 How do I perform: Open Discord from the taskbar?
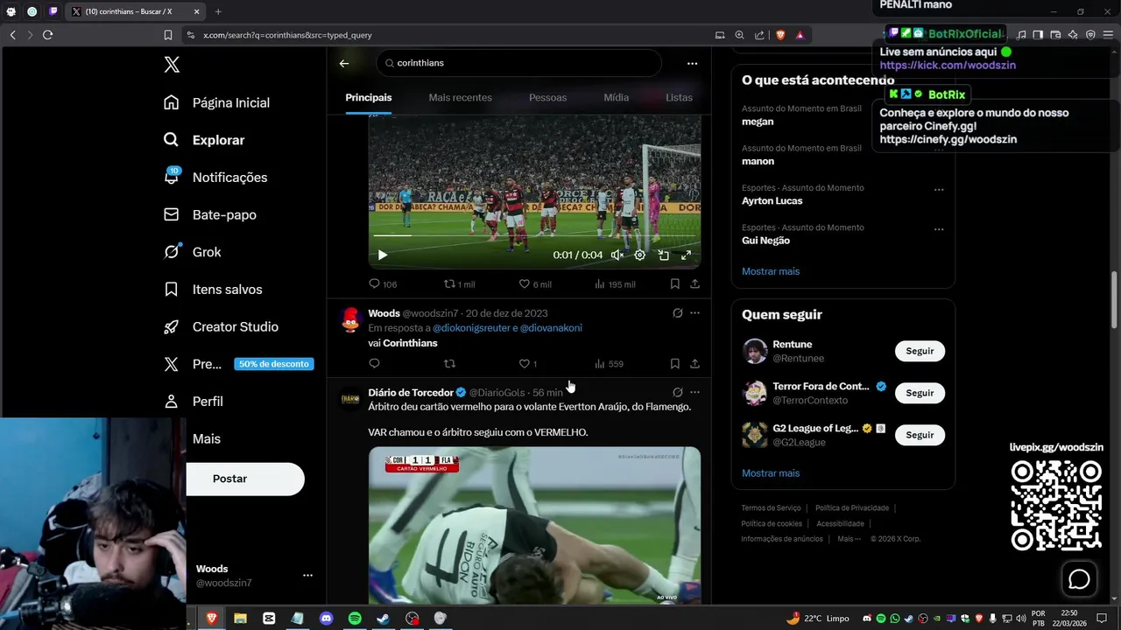[x=327, y=618]
